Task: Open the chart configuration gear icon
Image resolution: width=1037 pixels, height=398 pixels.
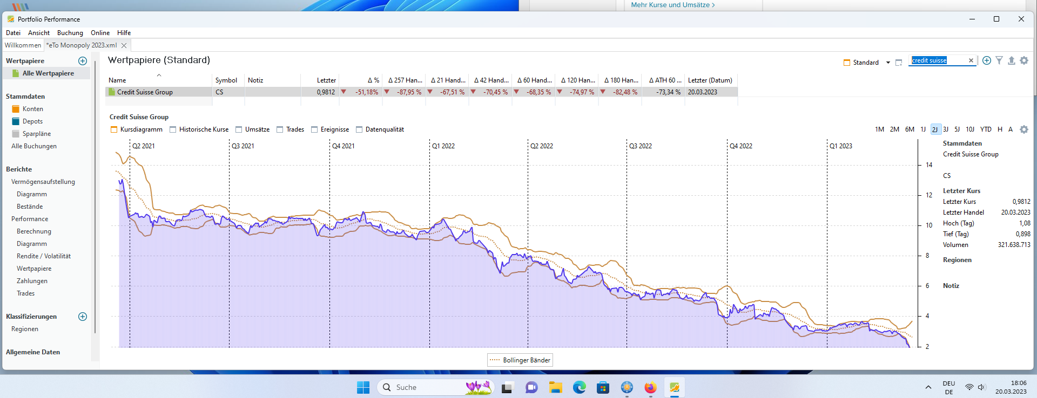Action: click(x=1024, y=129)
